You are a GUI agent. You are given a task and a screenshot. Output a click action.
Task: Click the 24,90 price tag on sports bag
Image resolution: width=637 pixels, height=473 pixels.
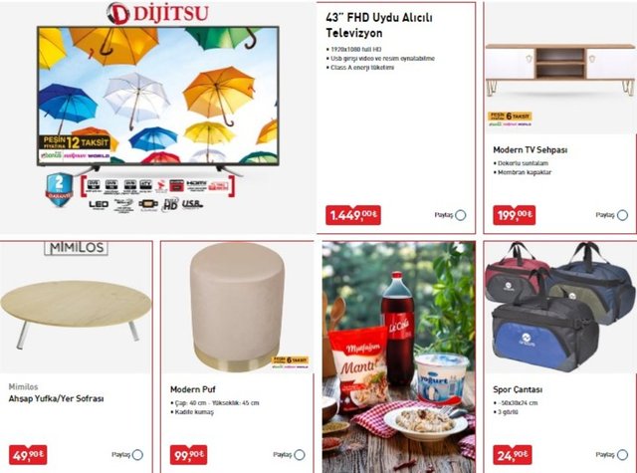[513, 455]
